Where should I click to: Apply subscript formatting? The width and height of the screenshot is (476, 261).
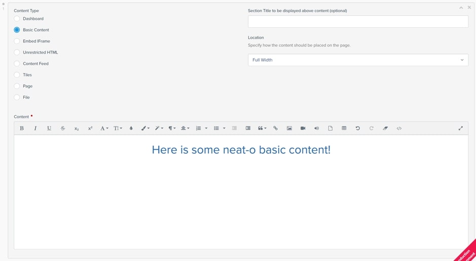(x=77, y=128)
